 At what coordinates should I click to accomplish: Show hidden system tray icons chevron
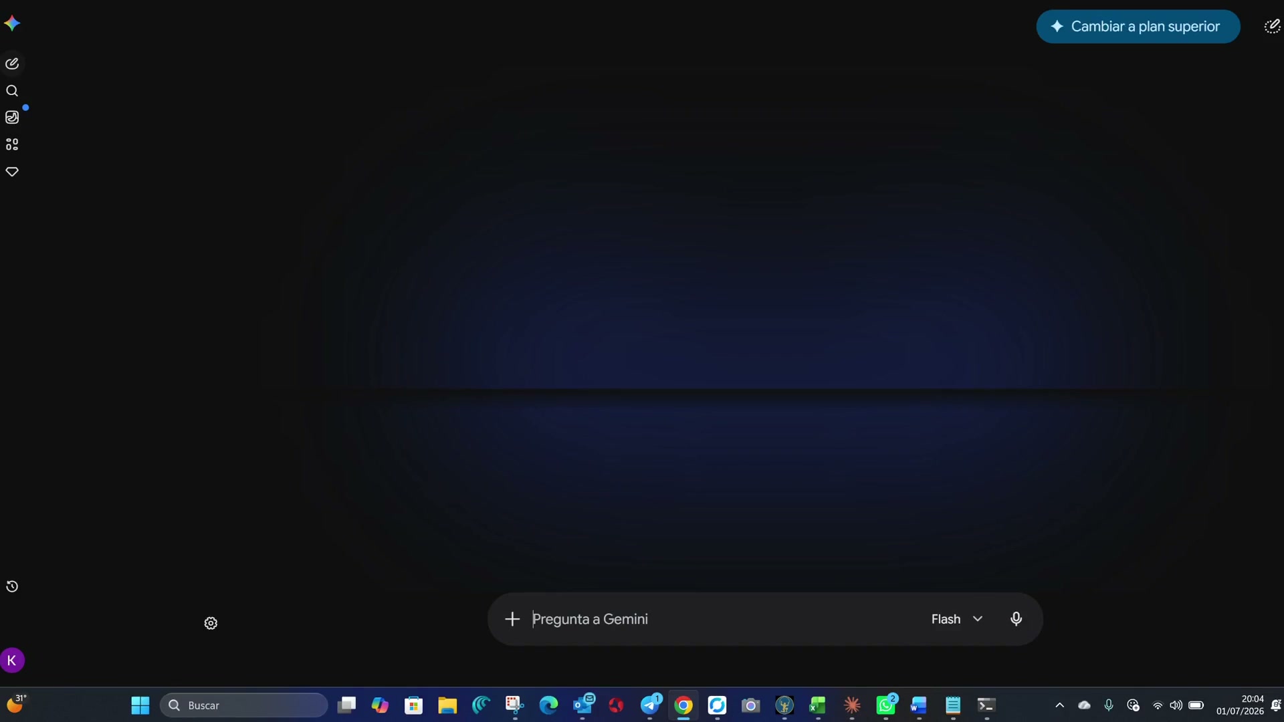(1059, 705)
